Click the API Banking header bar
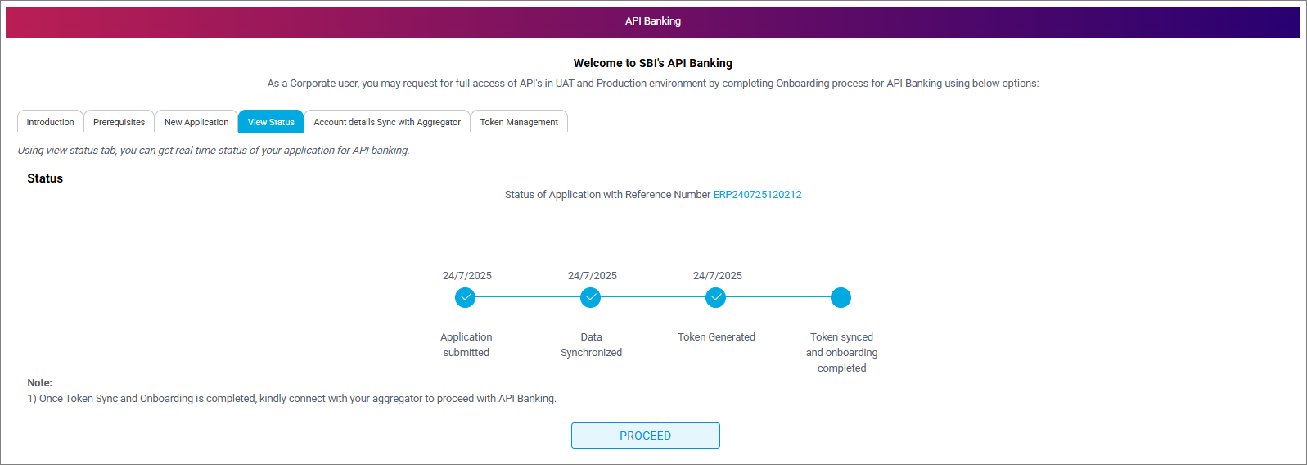The image size is (1307, 465). click(652, 21)
